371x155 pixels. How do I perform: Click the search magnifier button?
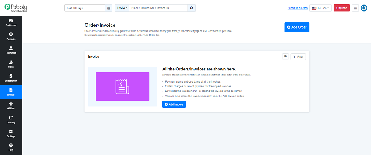192,8
